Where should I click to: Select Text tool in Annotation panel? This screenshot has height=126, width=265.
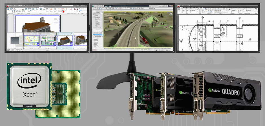[x=229, y=10]
